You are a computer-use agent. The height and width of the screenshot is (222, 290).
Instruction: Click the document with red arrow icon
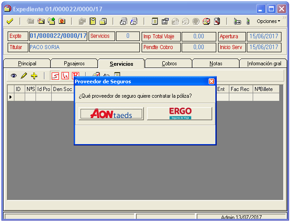pos(217,21)
